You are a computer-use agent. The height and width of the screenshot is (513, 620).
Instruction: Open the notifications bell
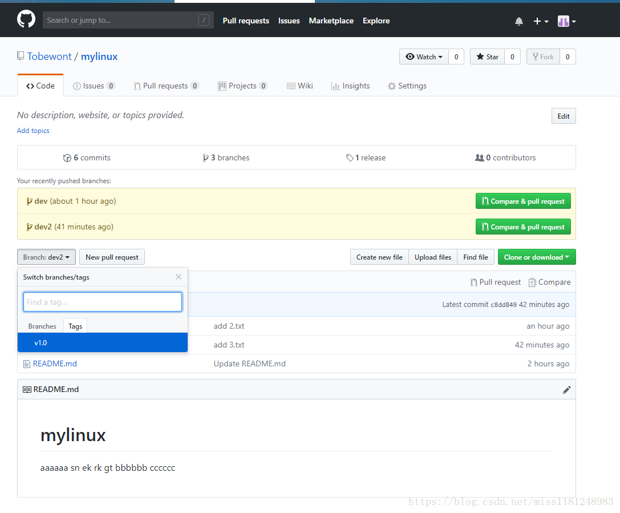pos(519,21)
